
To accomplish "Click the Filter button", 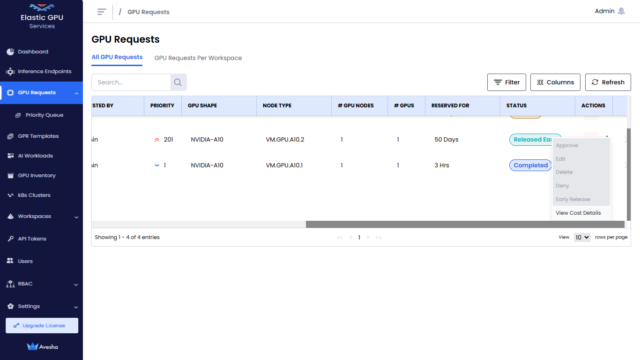I will point(506,82).
